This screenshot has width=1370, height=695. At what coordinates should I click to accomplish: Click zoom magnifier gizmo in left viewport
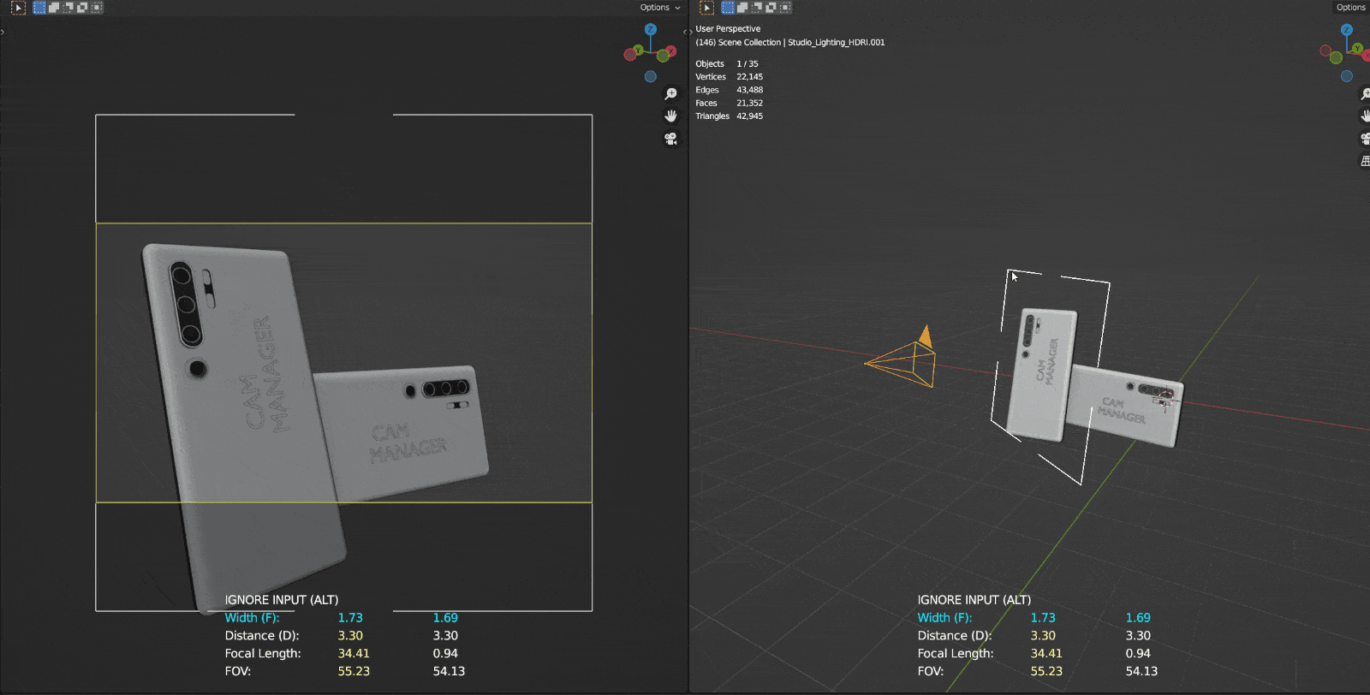point(670,94)
